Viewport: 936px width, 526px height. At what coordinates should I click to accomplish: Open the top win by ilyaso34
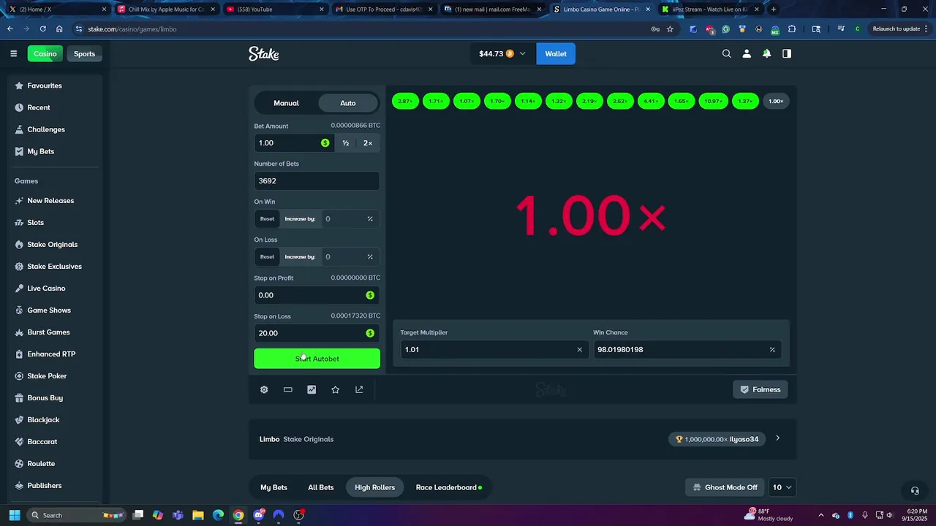click(x=717, y=439)
